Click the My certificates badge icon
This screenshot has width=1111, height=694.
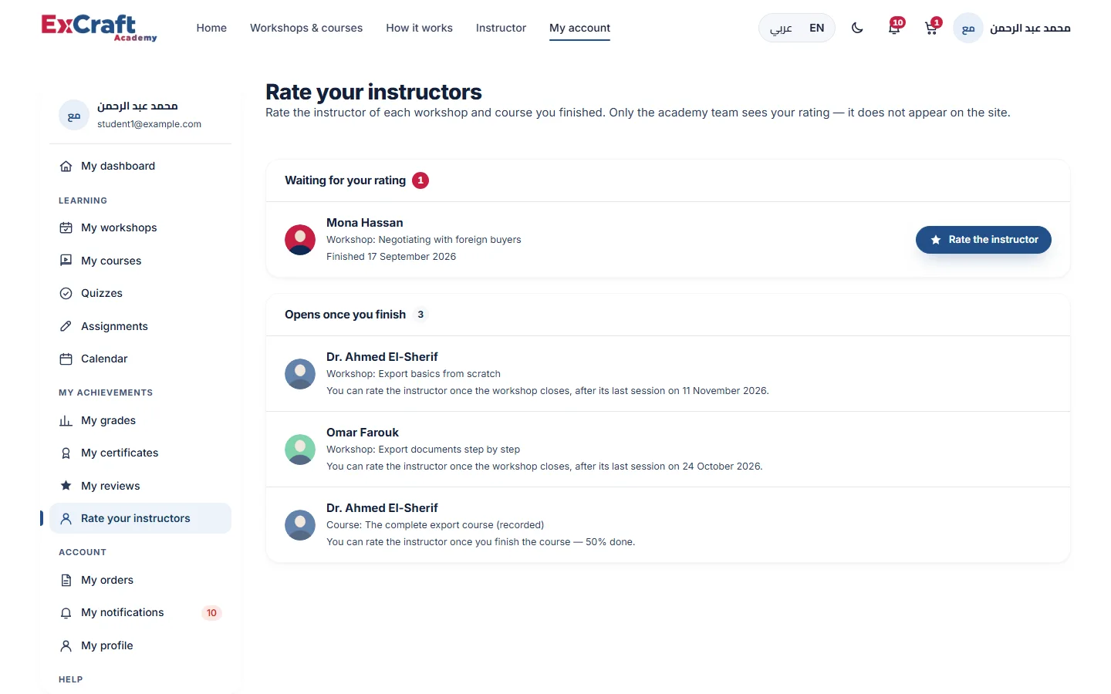pyautogui.click(x=66, y=453)
